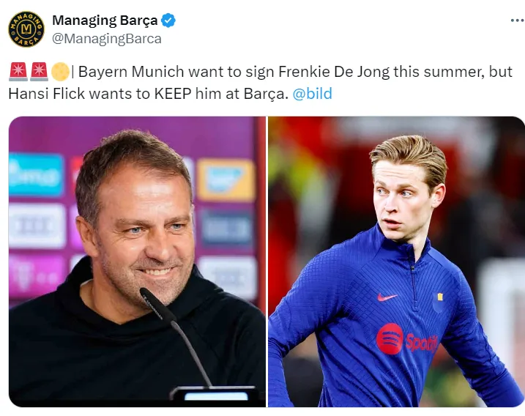Open the @bild mention link
Image resolution: width=525 pixels, height=416 pixels.
click(312, 94)
